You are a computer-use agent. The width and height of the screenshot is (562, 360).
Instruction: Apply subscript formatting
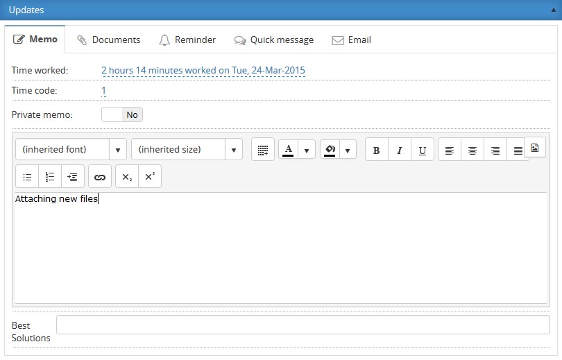[126, 177]
